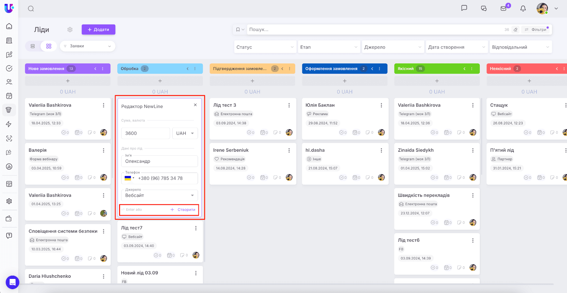Close the Редактор NewLine form
This screenshot has width=567, height=293.
pos(195,105)
